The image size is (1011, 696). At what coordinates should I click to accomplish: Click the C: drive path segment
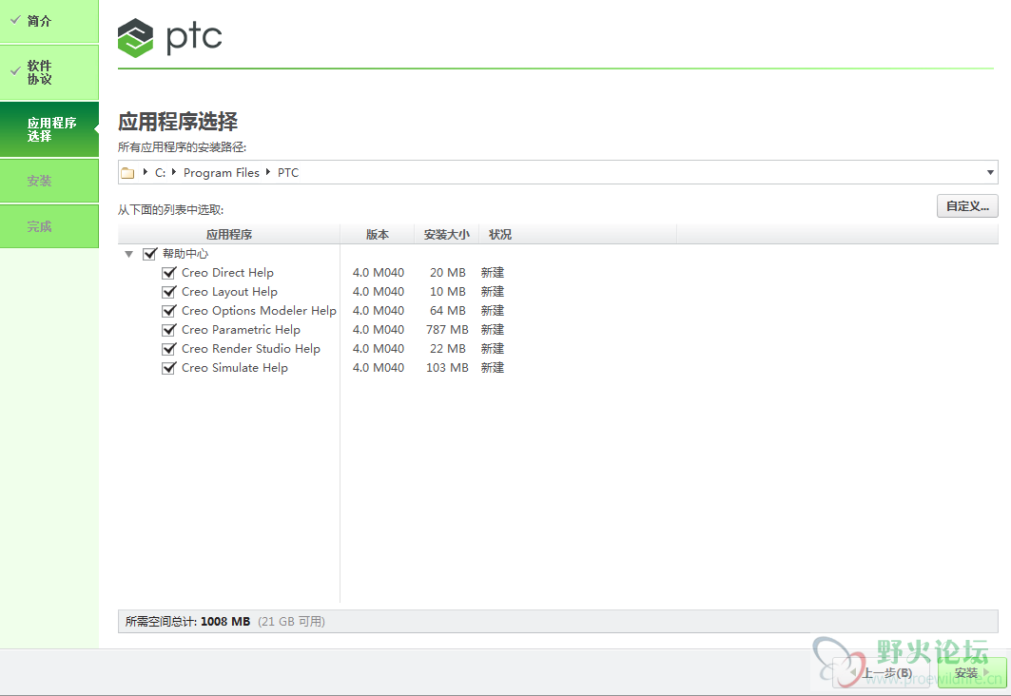(x=160, y=173)
